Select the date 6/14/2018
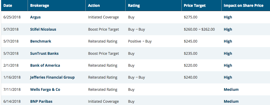This screenshot has height=105, width=270. coord(12,101)
